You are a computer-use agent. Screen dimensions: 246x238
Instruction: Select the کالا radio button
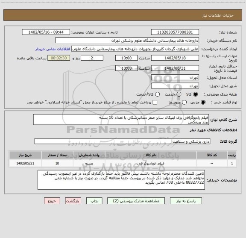(196, 94)
